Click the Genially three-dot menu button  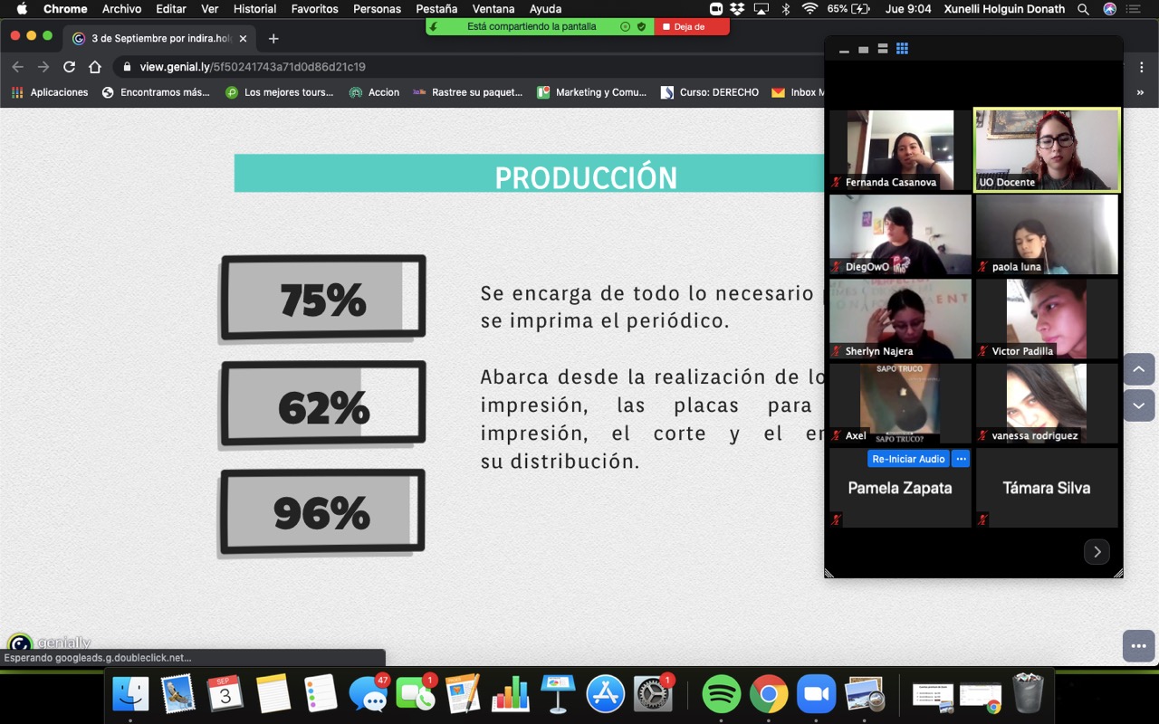pyautogui.click(x=1138, y=645)
